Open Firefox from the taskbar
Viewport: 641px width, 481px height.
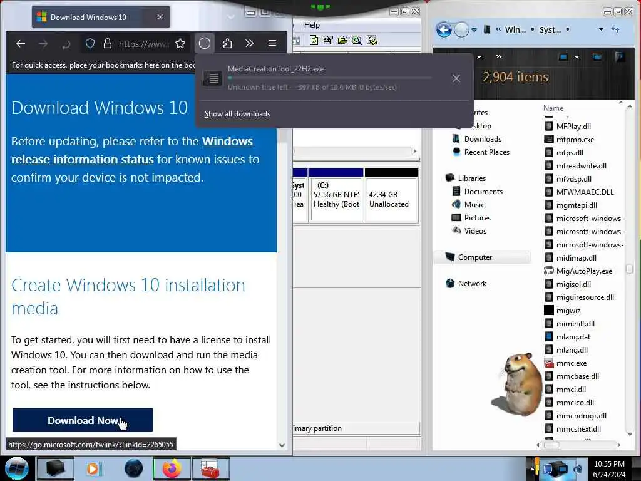click(172, 468)
